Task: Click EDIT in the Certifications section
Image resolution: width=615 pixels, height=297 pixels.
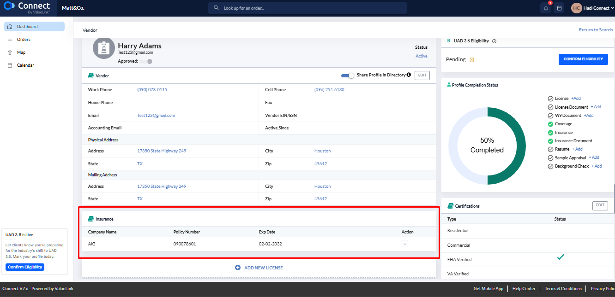Action: (600, 205)
